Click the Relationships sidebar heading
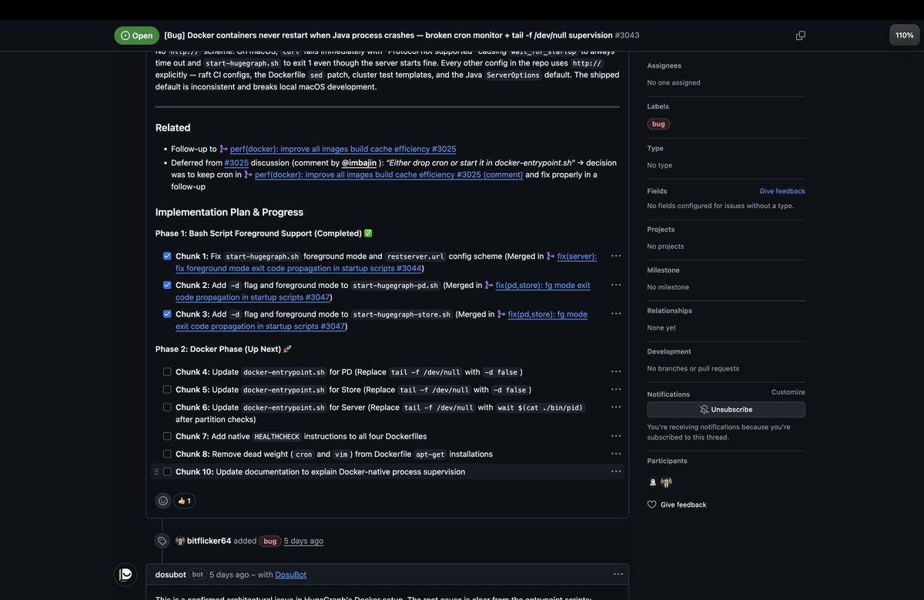 coord(670,310)
